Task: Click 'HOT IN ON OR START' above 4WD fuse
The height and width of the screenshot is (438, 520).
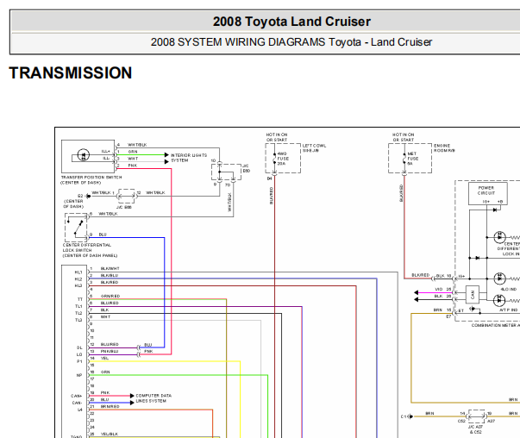Action: pyautogui.click(x=277, y=137)
